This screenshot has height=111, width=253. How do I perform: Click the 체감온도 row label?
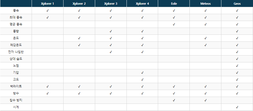[16, 45]
